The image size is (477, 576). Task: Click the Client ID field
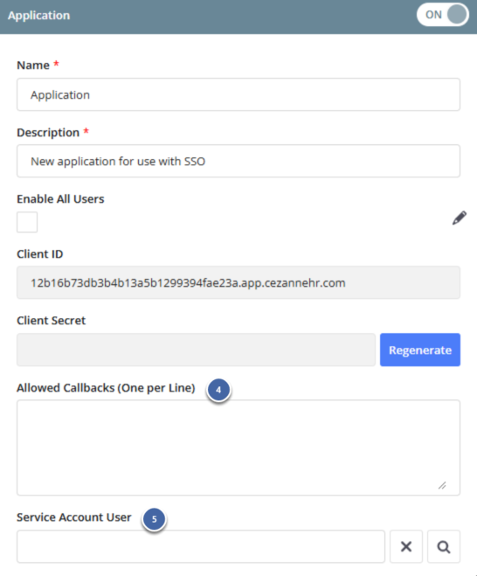(x=238, y=282)
